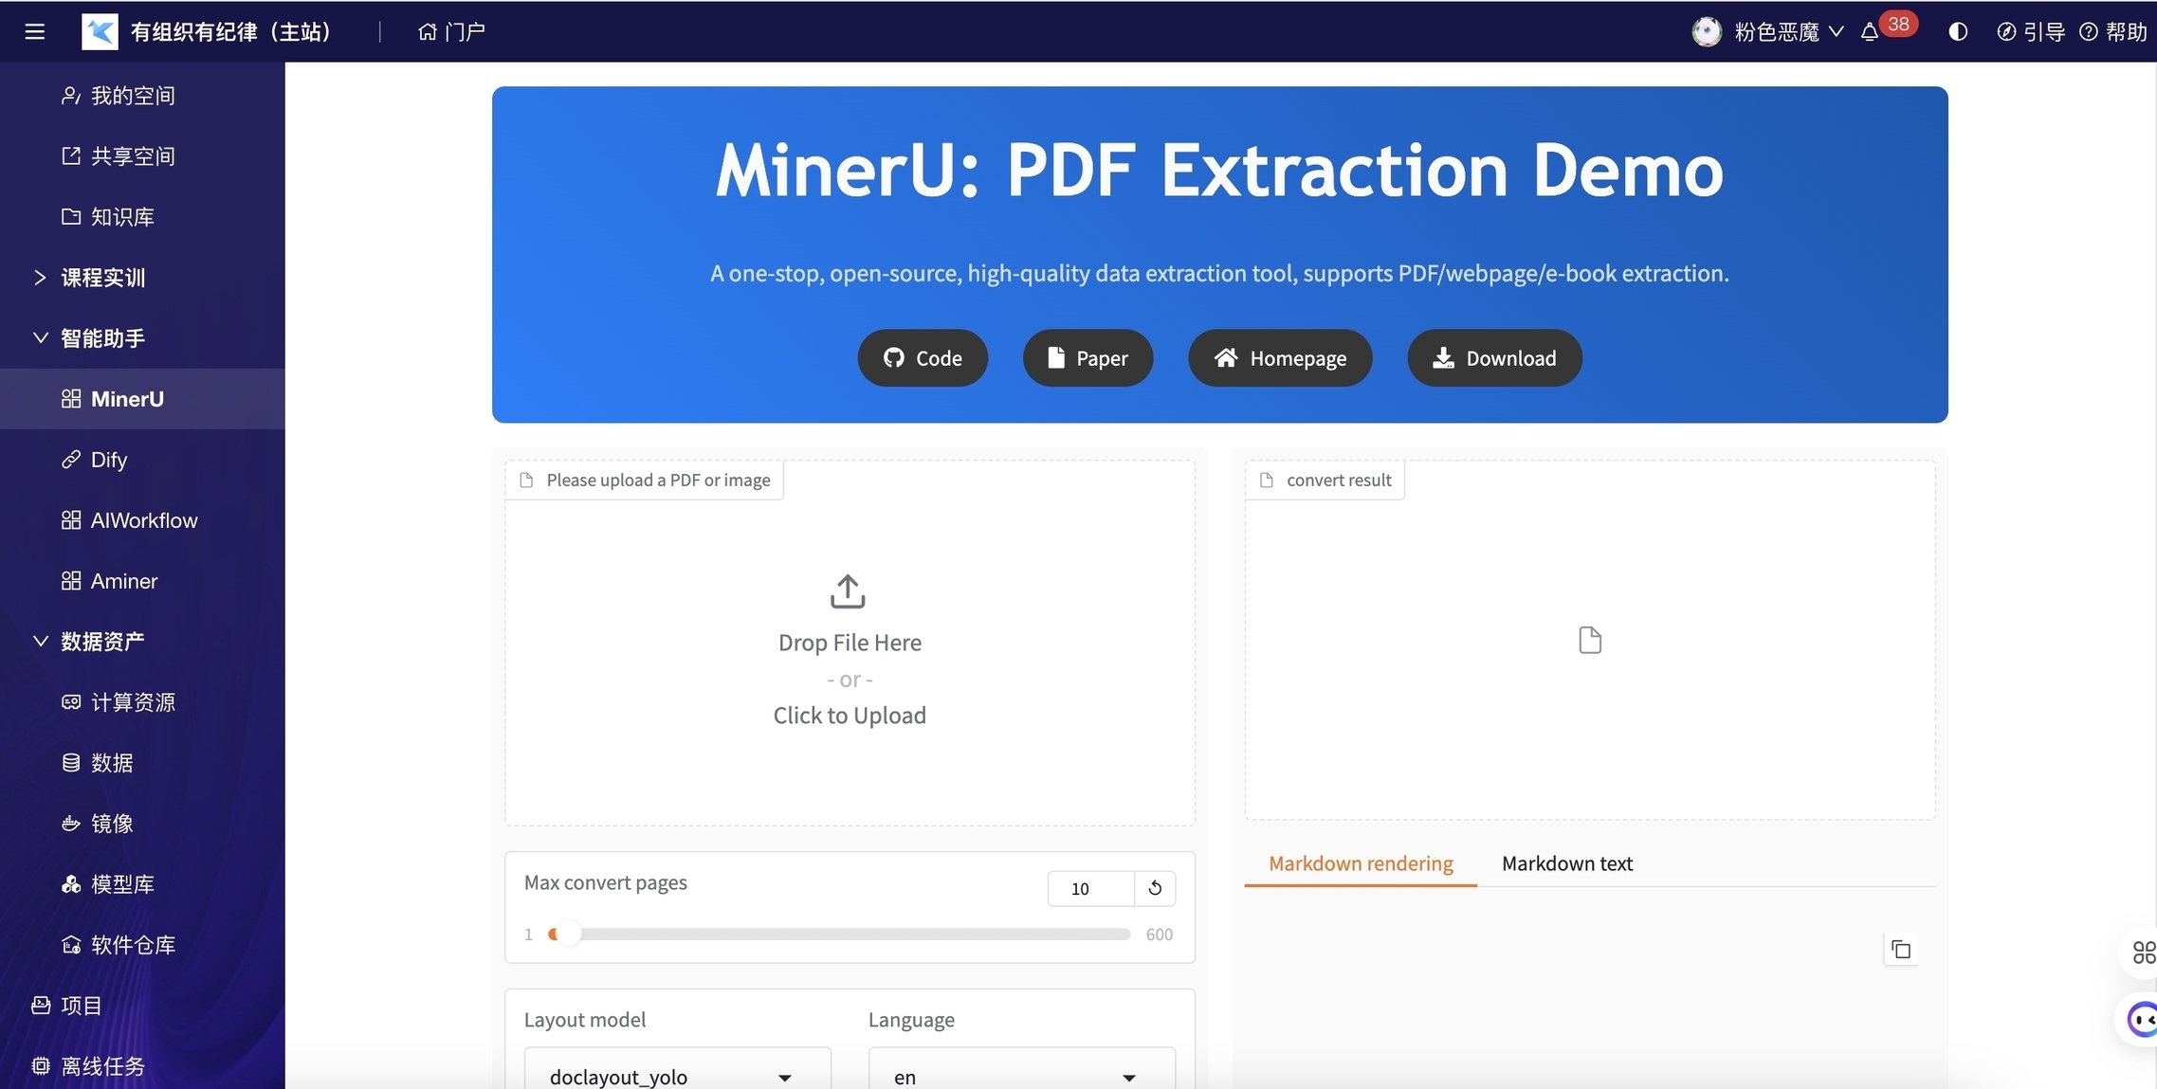The height and width of the screenshot is (1089, 2157).
Task: Click the upload arrow icon
Action: pos(848,591)
